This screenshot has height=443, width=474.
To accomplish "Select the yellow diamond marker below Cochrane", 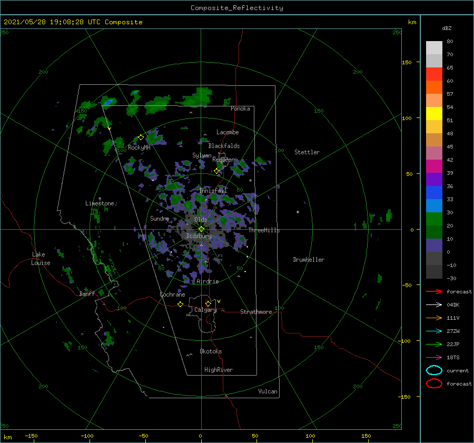I will (x=180, y=304).
